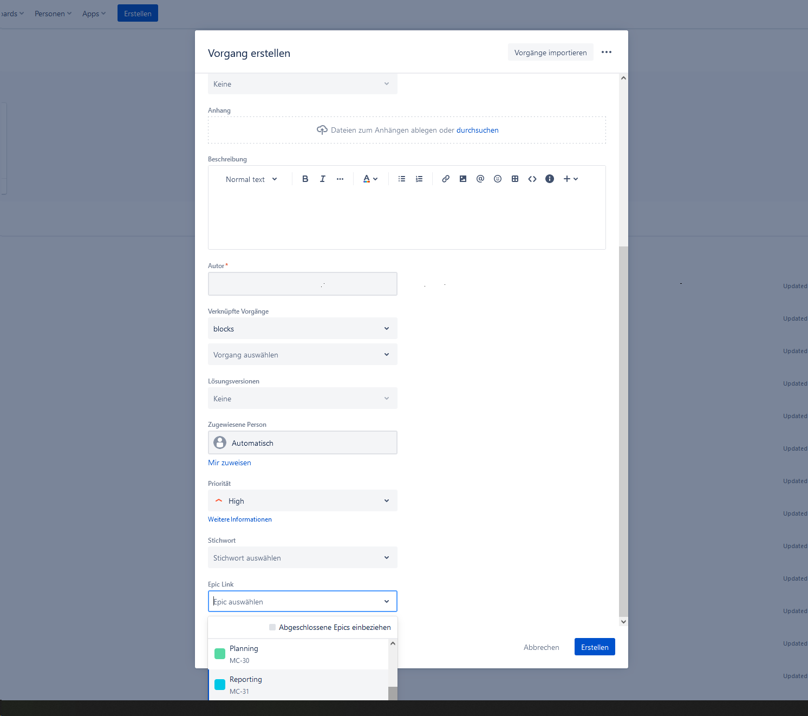This screenshot has height=716, width=808.
Task: Insert a link in the description editor
Action: pos(446,179)
